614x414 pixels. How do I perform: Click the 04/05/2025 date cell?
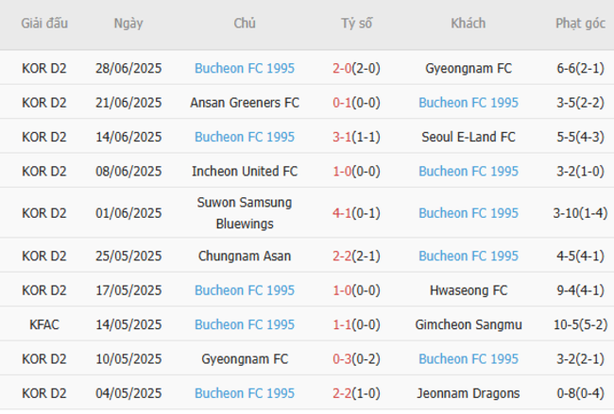point(128,393)
